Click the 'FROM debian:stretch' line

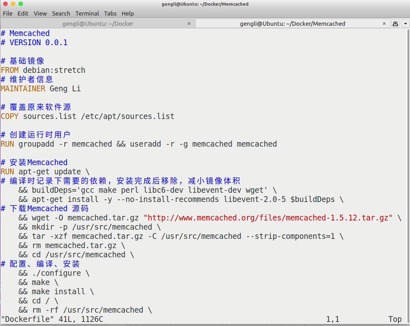coord(43,70)
